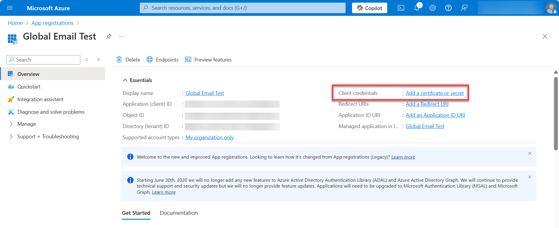Viewport: 559px width, 228px height.
Task: Click the Delete toolbar button
Action: tap(128, 60)
